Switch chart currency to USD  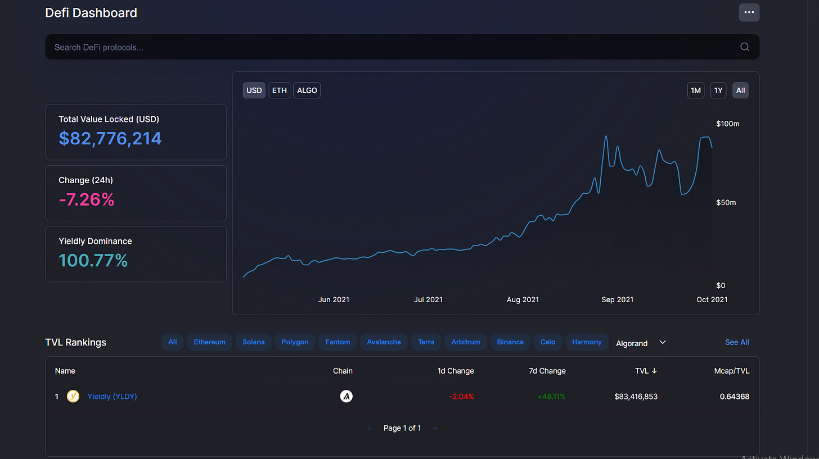click(x=254, y=90)
